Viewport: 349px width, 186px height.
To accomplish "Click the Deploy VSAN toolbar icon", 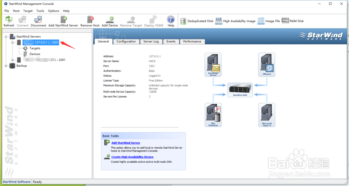I will point(153,19).
